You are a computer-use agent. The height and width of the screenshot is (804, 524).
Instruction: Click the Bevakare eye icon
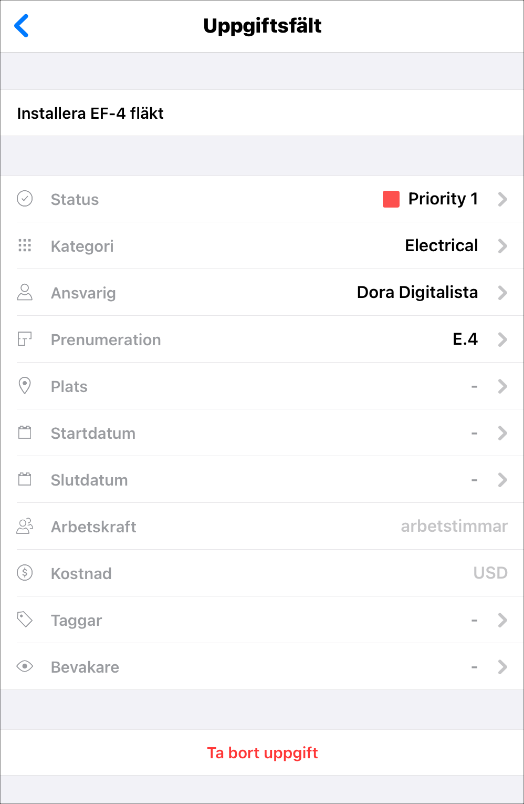(25, 666)
